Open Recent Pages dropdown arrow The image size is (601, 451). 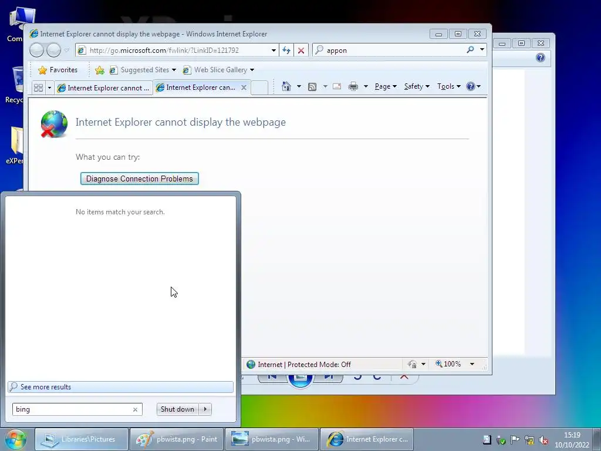coord(67,51)
